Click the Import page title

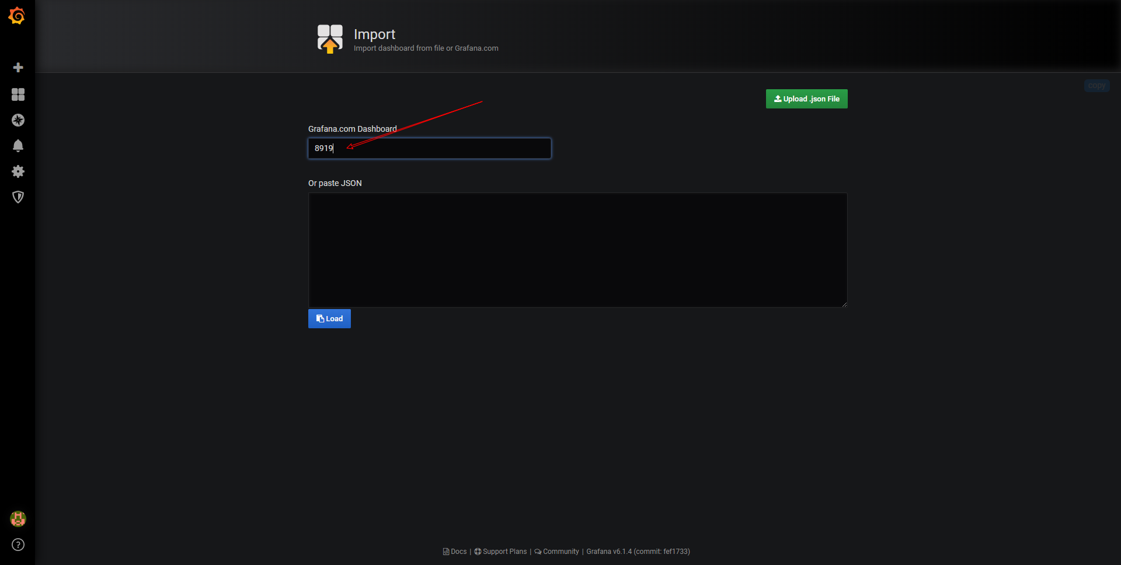[374, 34]
